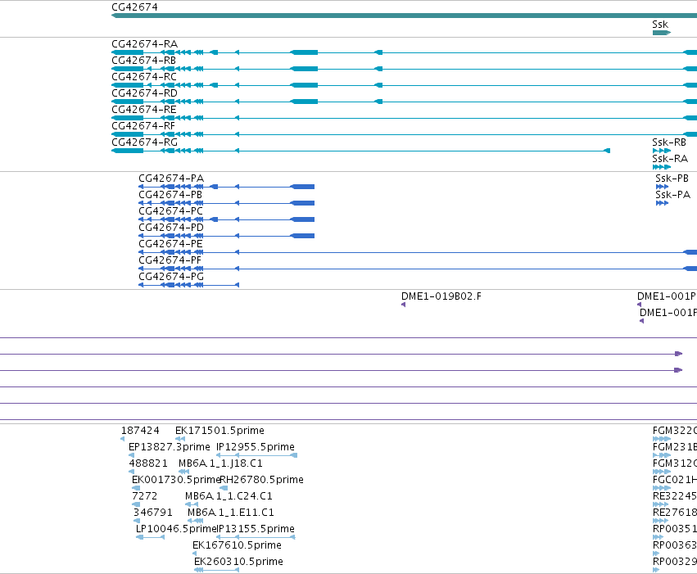Select the RH26780.5prime label
The height and width of the screenshot is (574, 697).
262,481
